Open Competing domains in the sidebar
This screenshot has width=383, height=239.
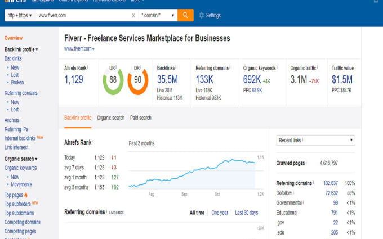coord(23,222)
